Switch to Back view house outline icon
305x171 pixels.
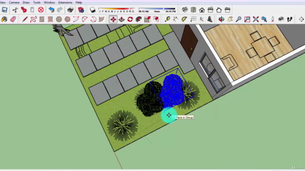pos(219,9)
